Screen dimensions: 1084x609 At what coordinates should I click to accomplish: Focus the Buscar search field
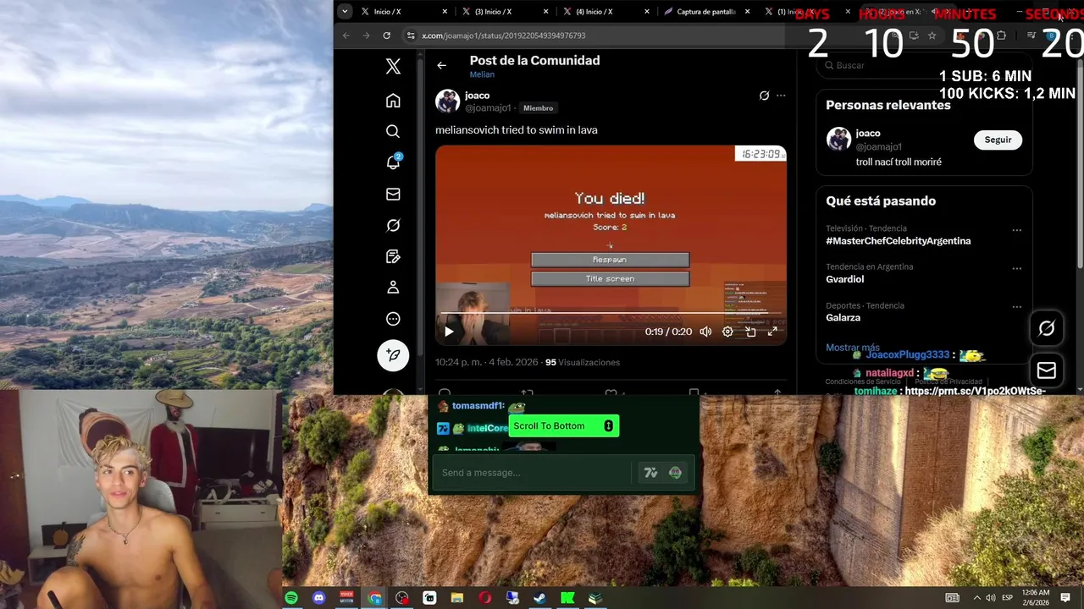(923, 65)
